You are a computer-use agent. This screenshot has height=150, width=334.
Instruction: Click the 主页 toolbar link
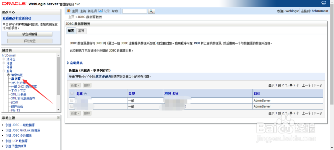75,11
